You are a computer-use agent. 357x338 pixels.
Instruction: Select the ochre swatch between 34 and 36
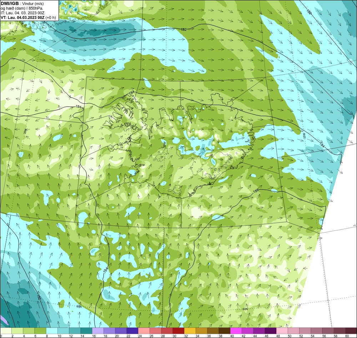click(202, 330)
